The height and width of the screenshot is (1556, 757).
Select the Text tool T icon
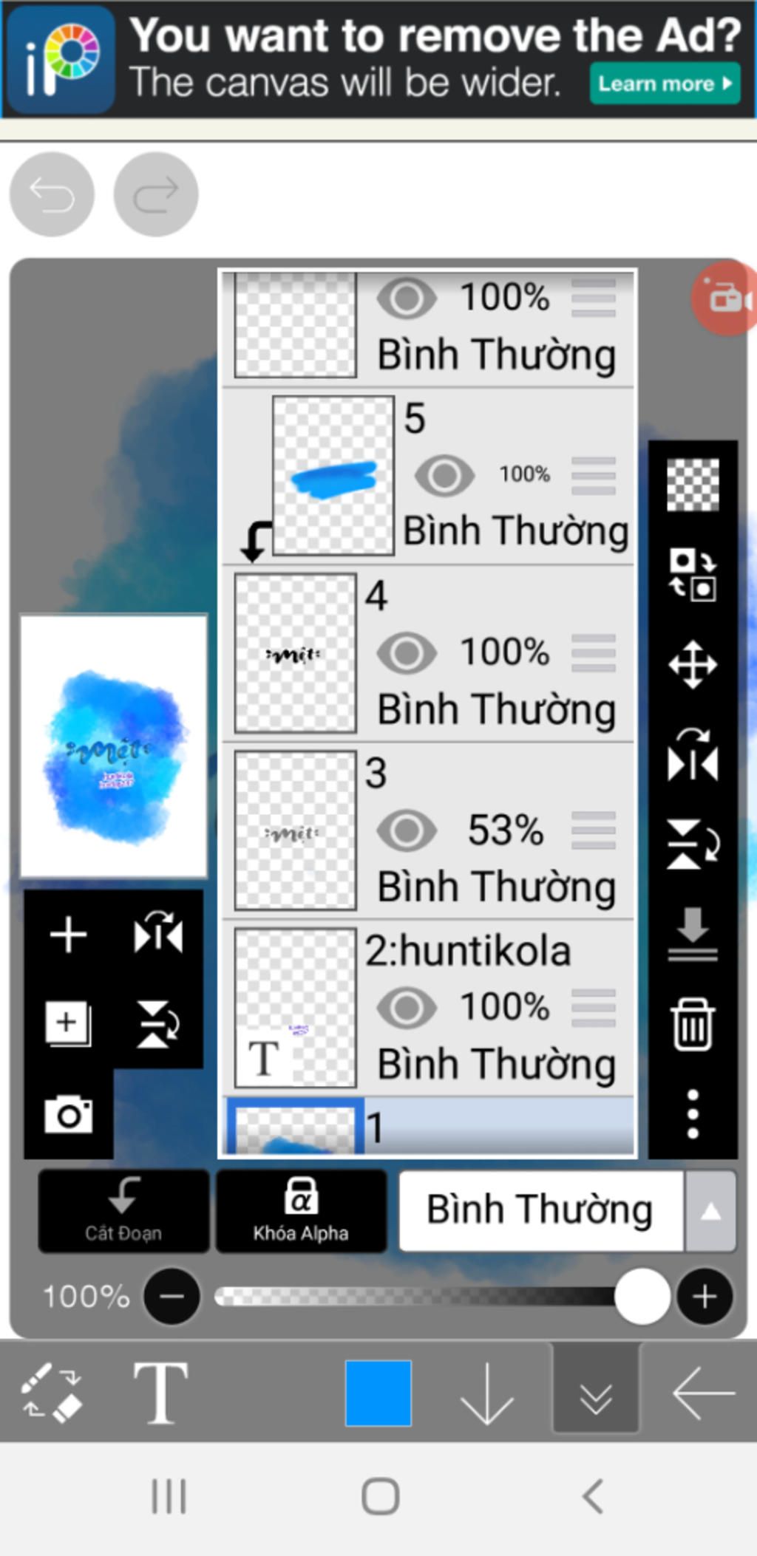click(161, 1393)
